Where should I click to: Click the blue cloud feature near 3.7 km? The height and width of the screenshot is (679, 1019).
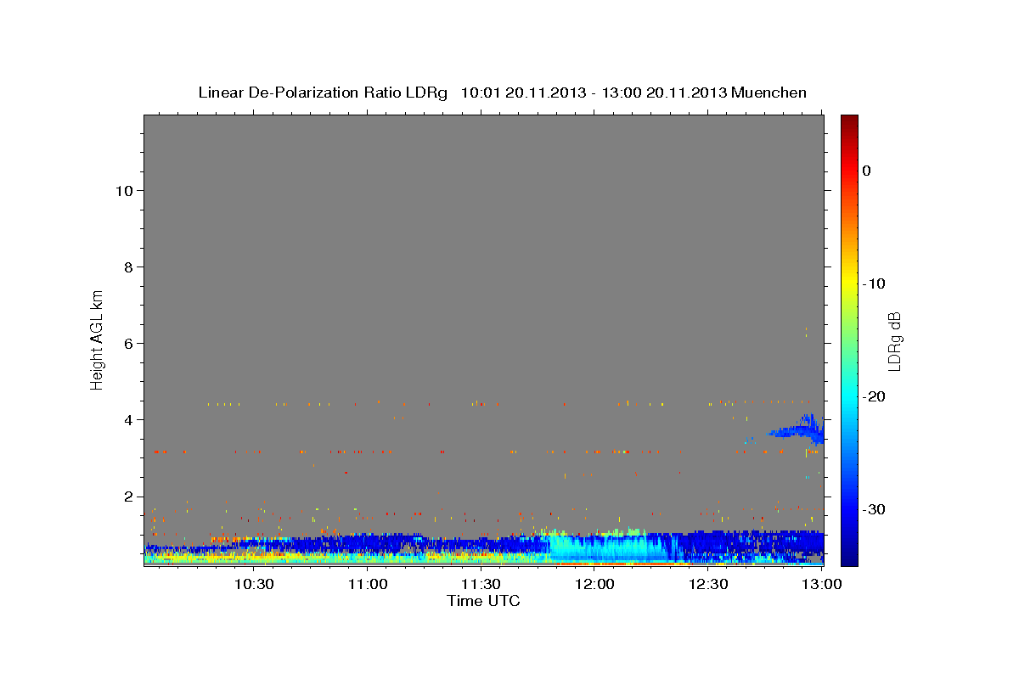(797, 429)
